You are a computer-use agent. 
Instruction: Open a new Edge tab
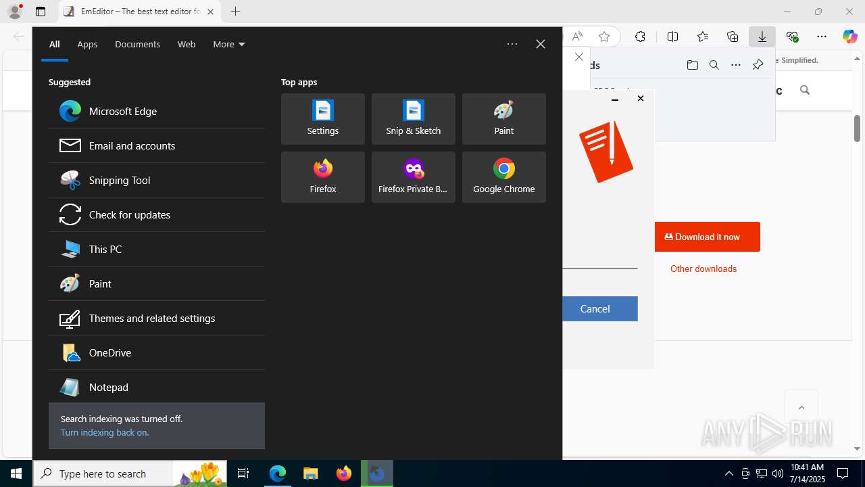[x=235, y=11]
